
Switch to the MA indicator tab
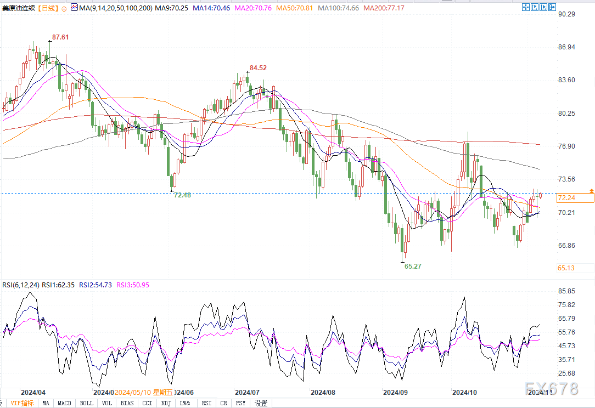point(46,403)
